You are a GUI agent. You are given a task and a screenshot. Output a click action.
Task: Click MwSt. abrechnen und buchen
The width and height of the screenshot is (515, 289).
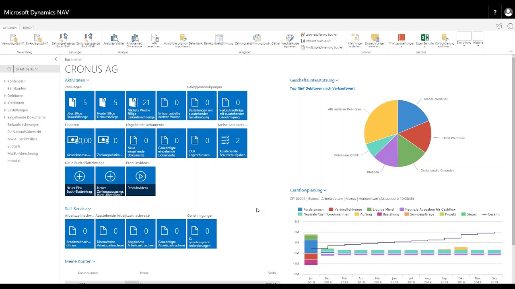tap(322, 47)
